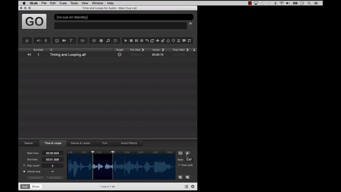Open workspace settings with the gear icon
Image resolution: width=341 pixels, height=192 pixels.
pos(193,187)
